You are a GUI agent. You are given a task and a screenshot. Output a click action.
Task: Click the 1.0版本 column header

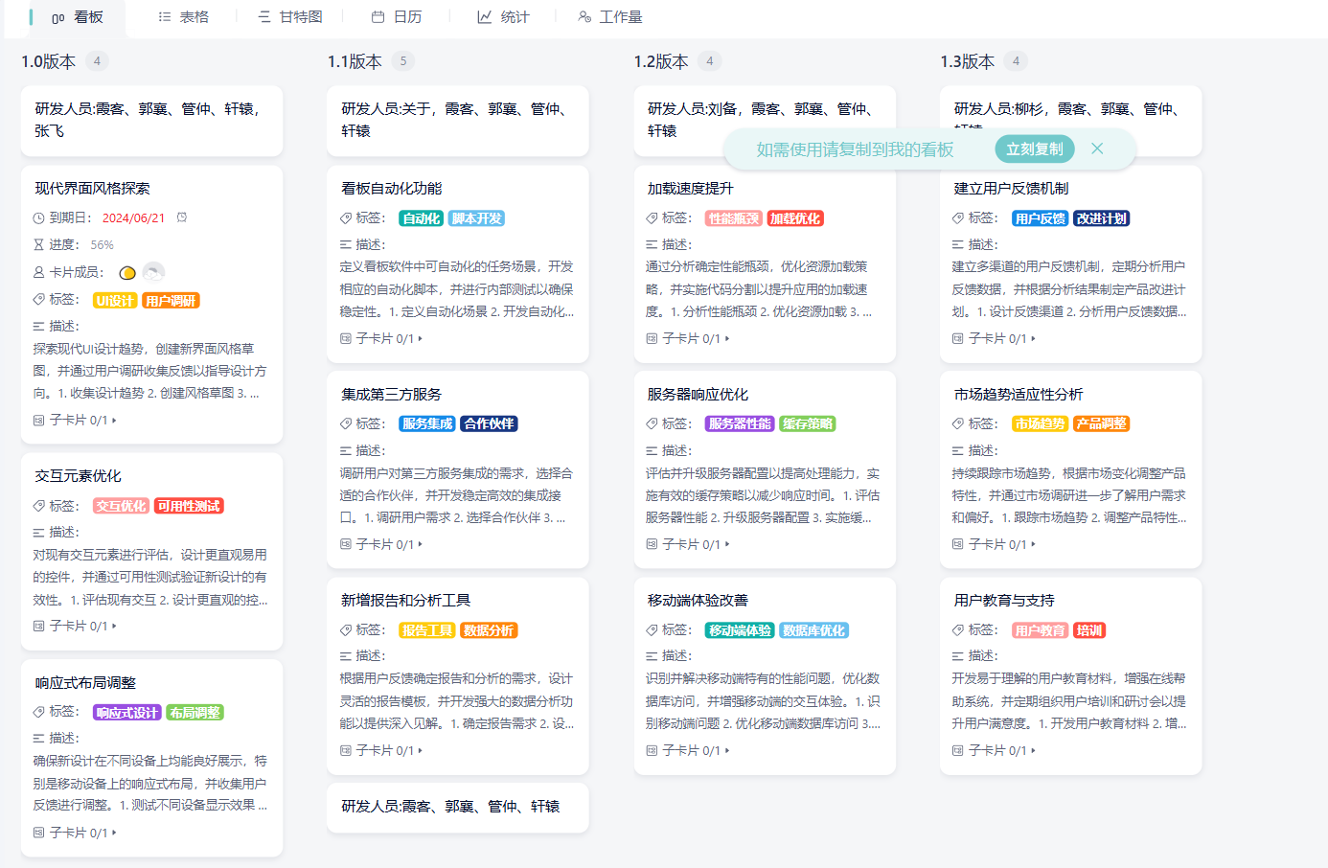tap(49, 61)
